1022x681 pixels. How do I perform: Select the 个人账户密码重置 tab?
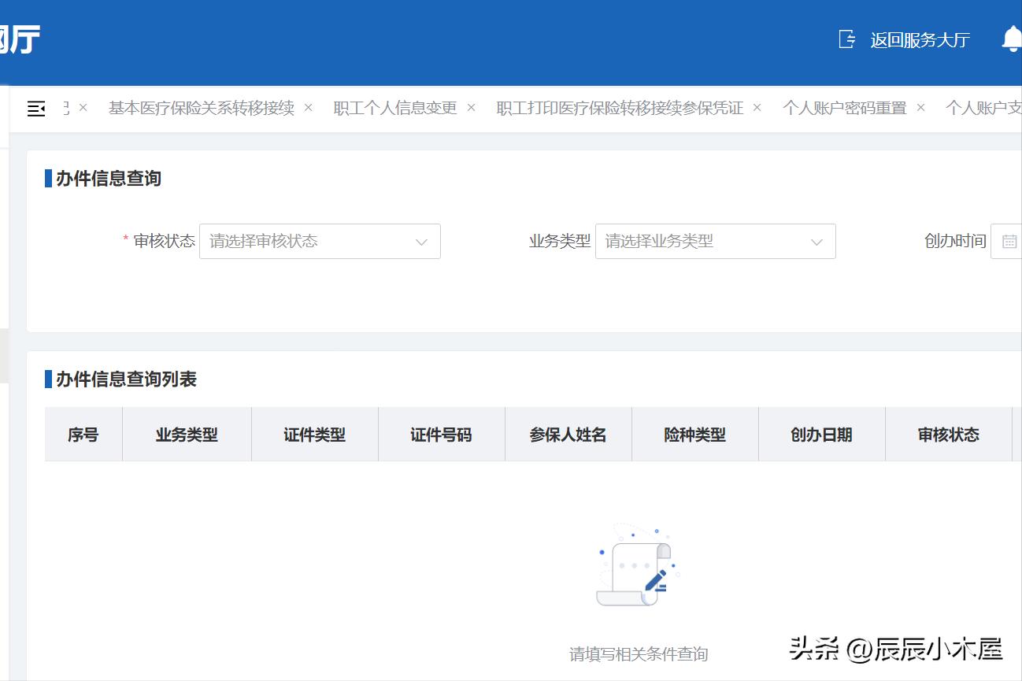click(x=845, y=108)
